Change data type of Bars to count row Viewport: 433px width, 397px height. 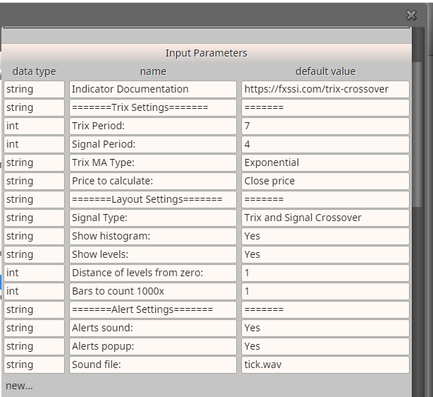click(x=34, y=291)
